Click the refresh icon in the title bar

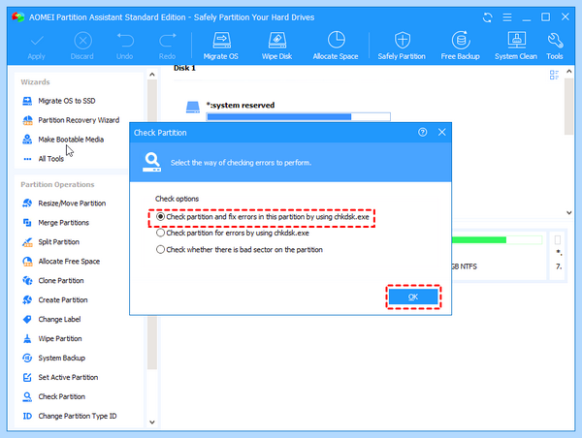487,17
